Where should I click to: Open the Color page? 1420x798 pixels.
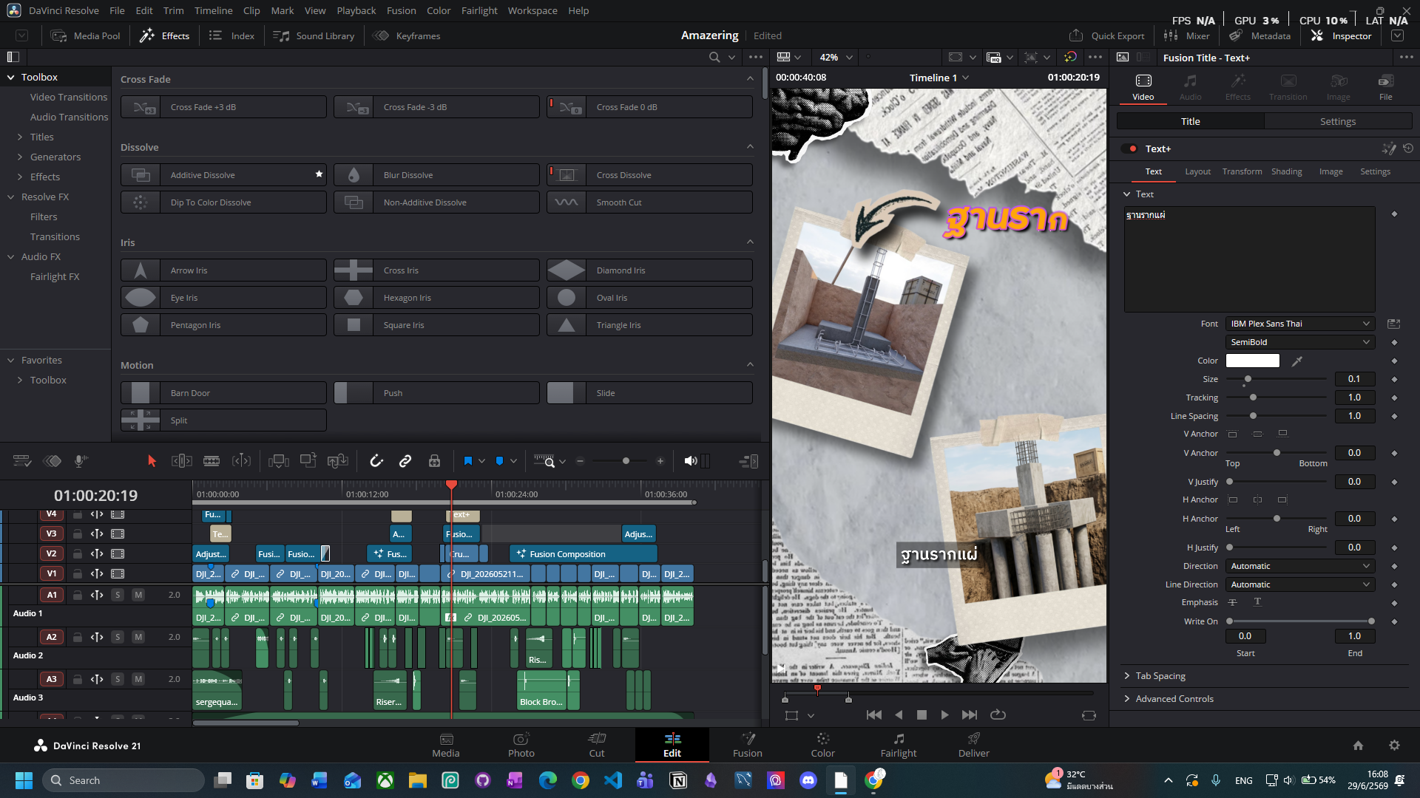click(x=822, y=745)
